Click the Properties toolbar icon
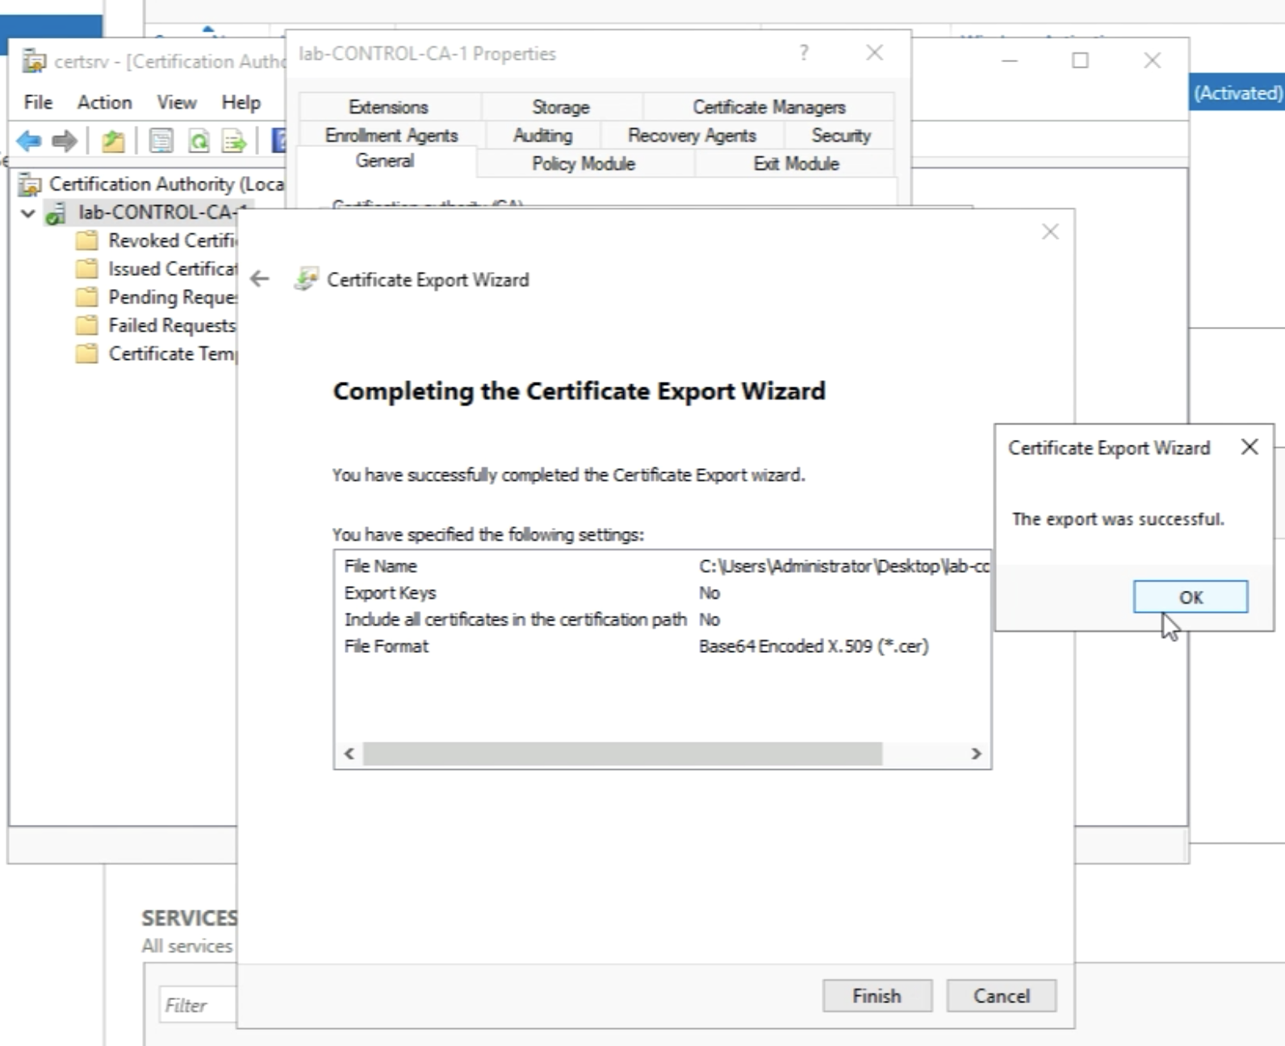Viewport: 1285px width, 1046px height. (x=161, y=141)
